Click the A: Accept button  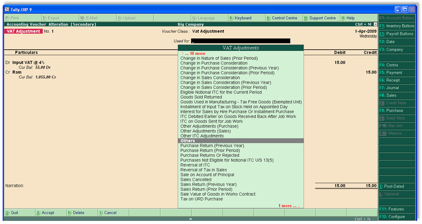tap(51, 213)
